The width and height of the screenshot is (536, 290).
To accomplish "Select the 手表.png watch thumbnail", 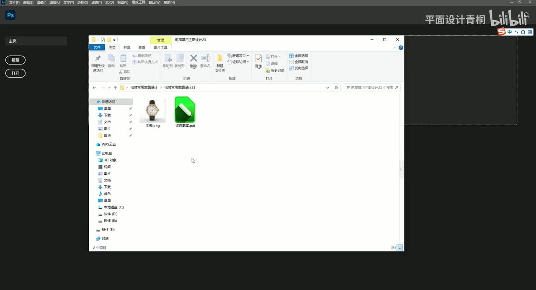I will click(x=152, y=110).
